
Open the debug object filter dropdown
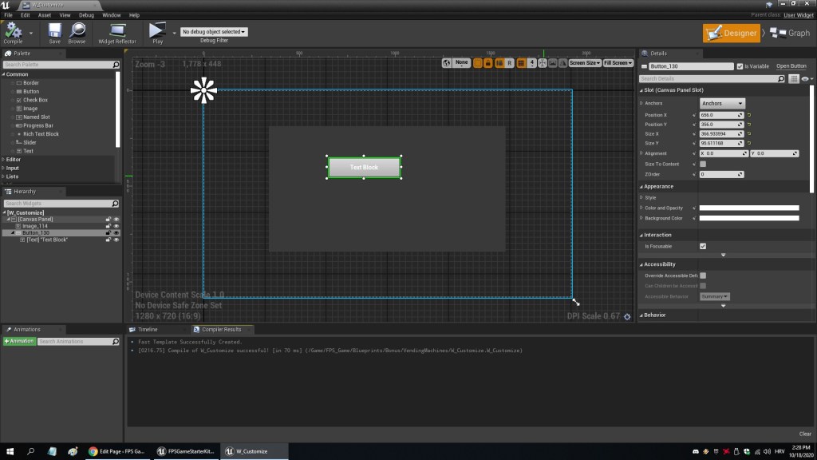[214, 32]
